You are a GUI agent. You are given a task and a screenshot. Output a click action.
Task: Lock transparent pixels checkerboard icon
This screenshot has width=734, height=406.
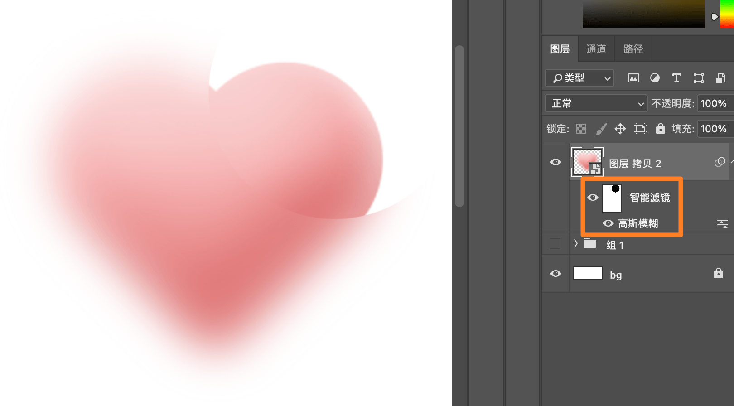(581, 129)
